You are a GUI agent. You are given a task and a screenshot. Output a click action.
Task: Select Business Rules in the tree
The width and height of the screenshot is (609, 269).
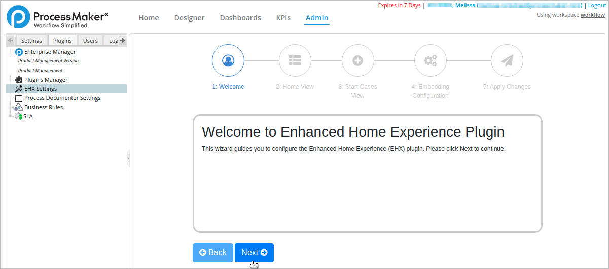pos(43,107)
